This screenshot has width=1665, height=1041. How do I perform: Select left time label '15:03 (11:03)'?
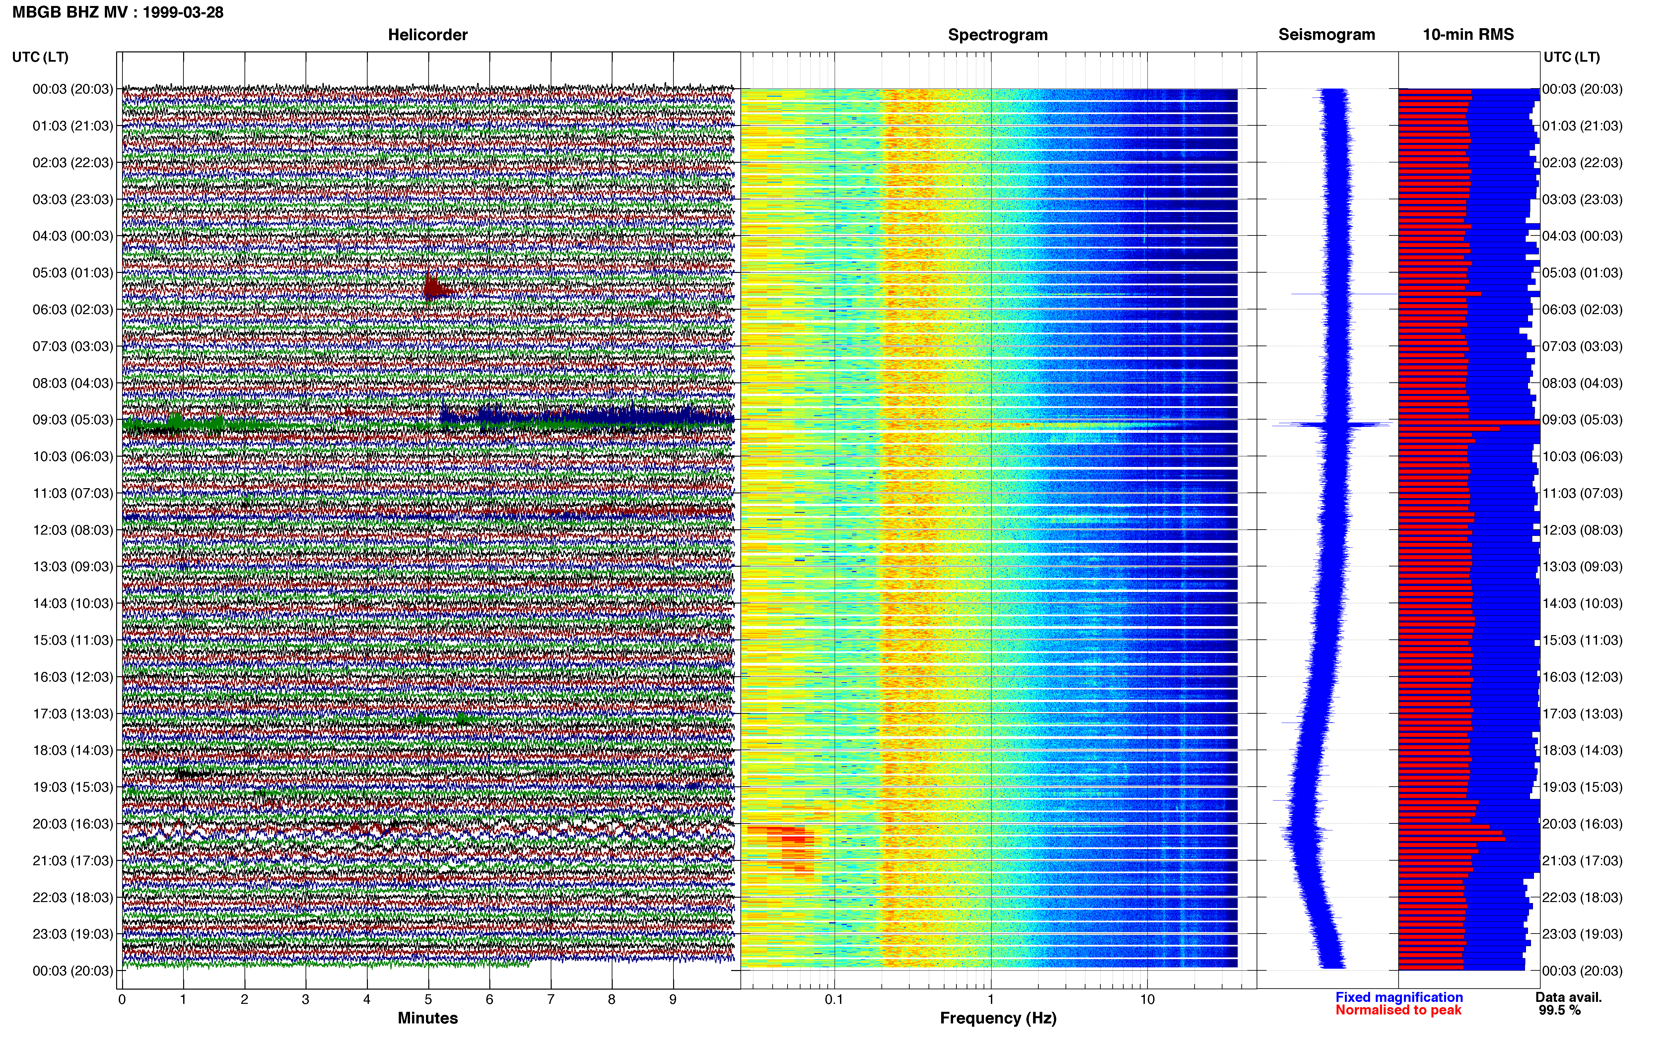coord(72,640)
